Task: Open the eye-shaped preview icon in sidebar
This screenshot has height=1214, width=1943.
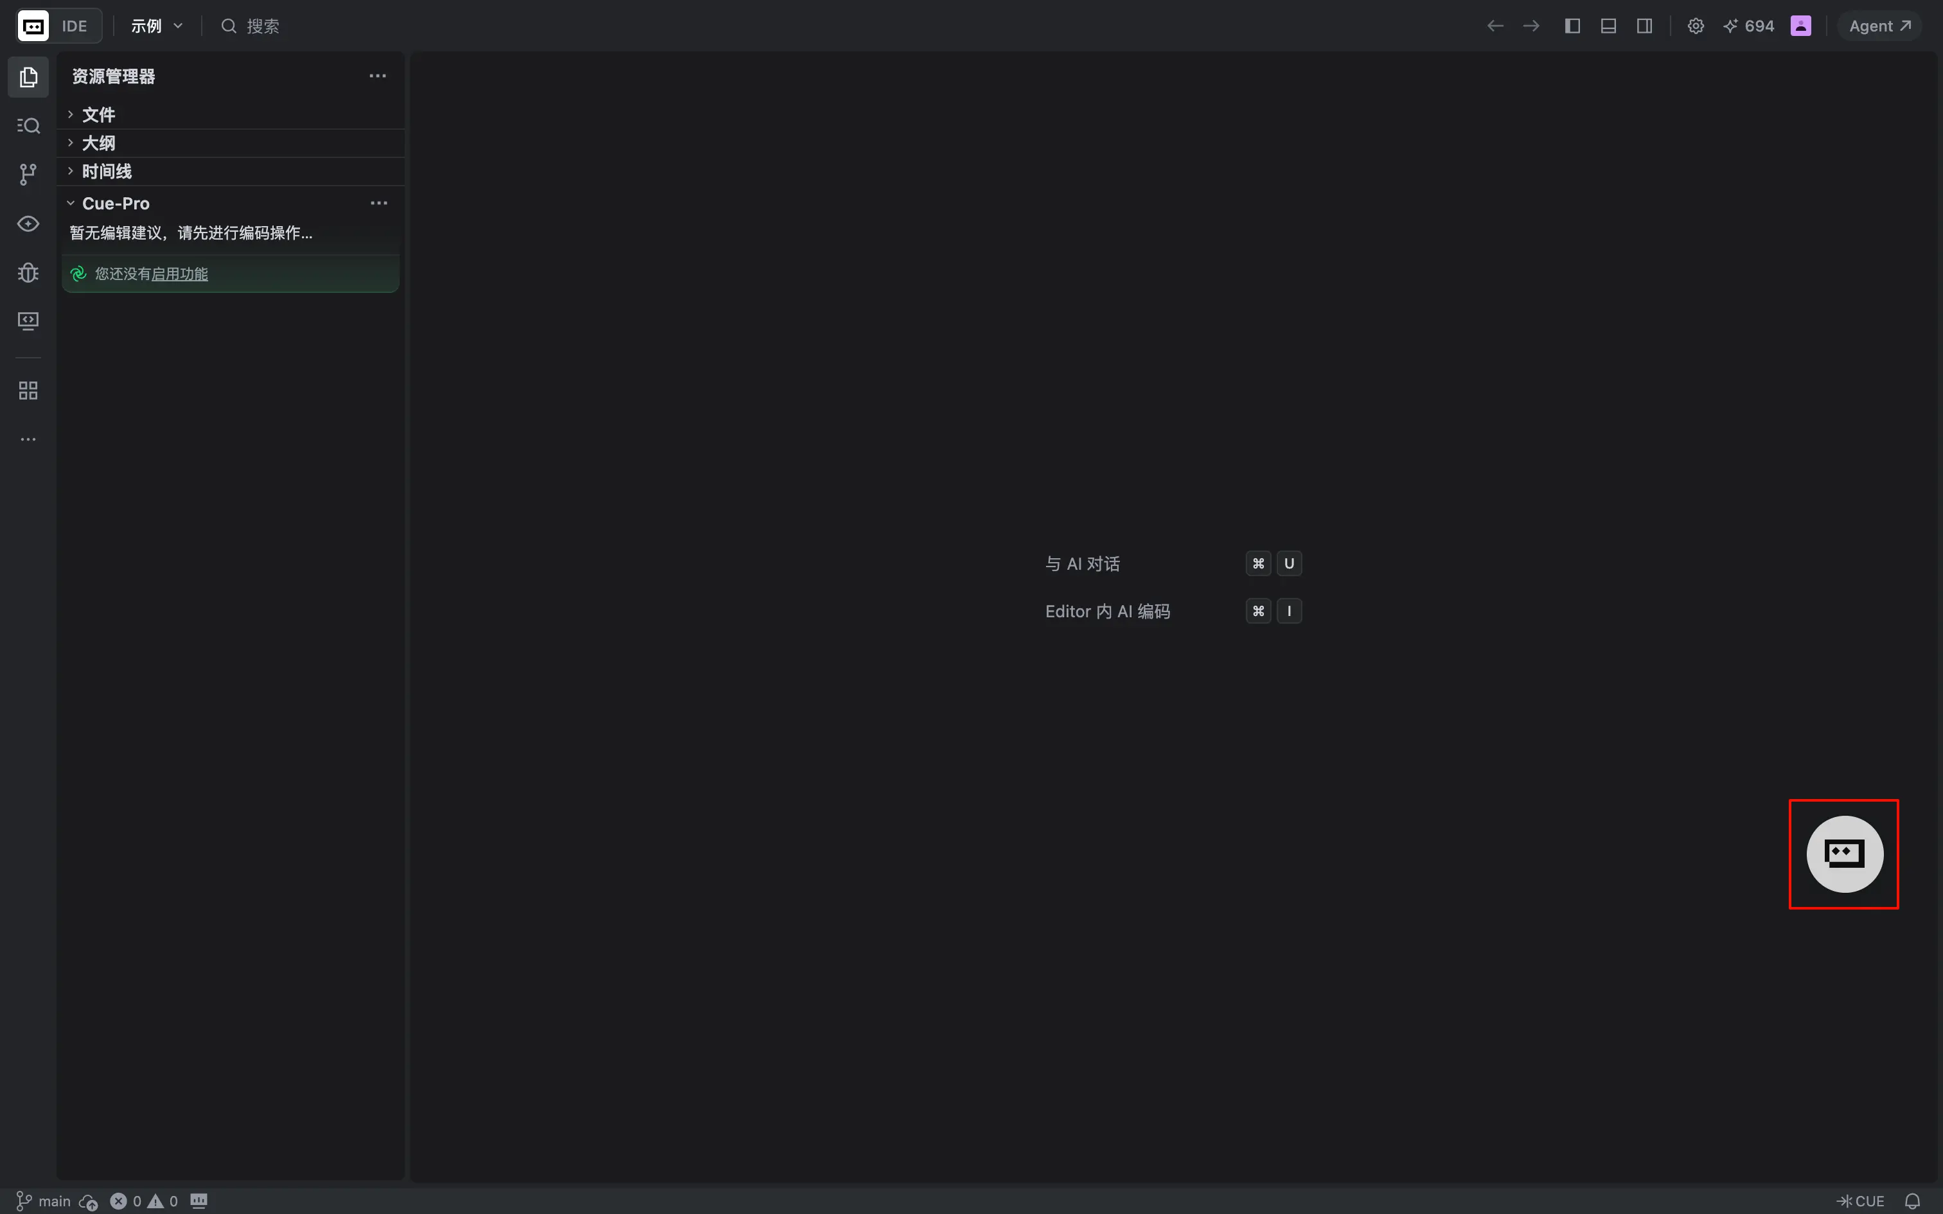Action: pyautogui.click(x=28, y=224)
